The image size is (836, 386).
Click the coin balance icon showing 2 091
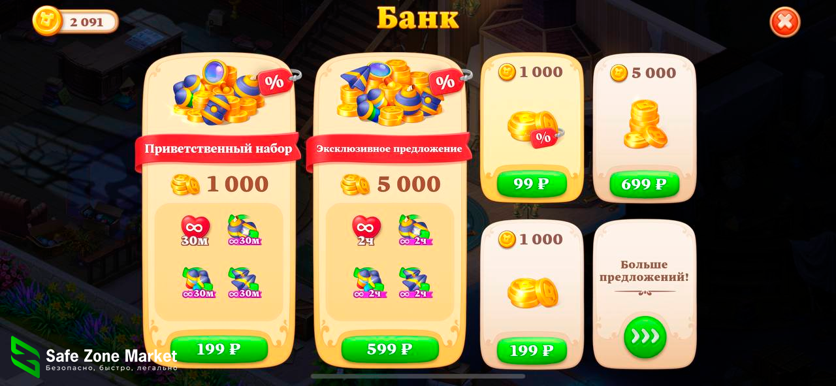[46, 20]
